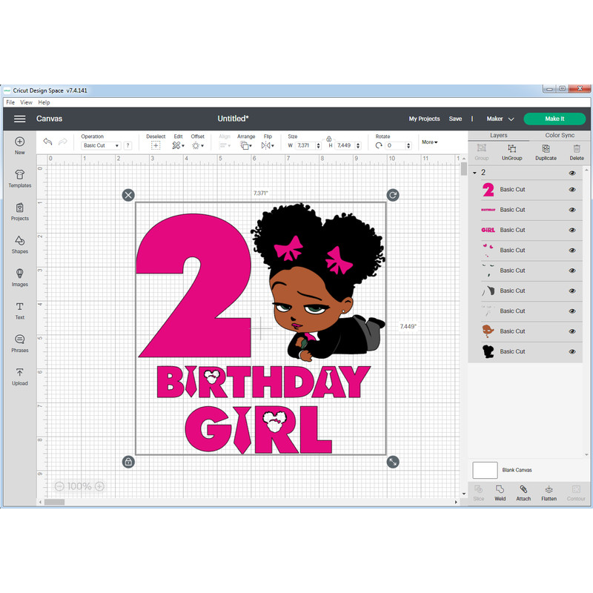Select the Shapes tool in the left sidebar
The width and height of the screenshot is (593, 593).
20,245
